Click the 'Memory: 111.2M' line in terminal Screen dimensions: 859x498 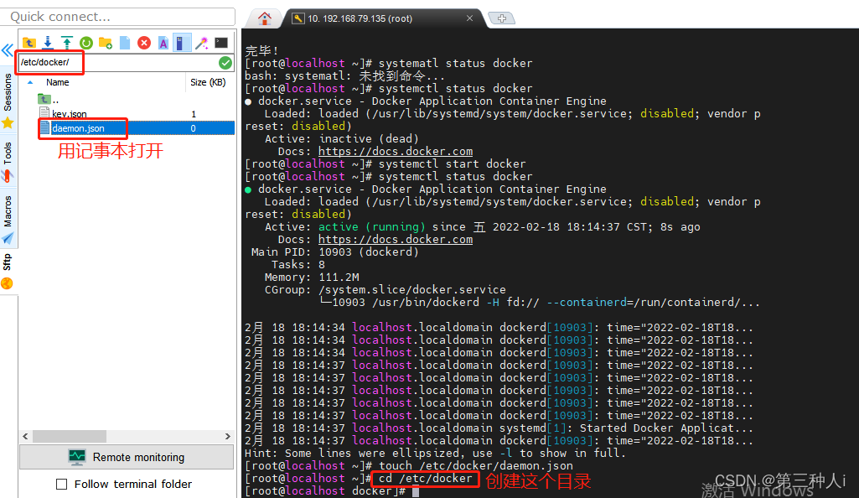312,278
